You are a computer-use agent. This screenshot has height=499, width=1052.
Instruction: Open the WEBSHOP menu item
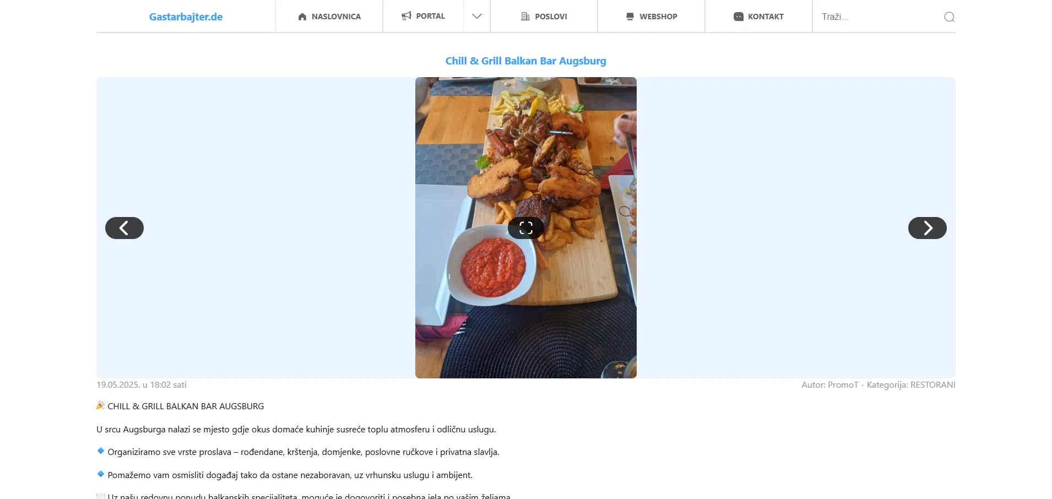(652, 17)
